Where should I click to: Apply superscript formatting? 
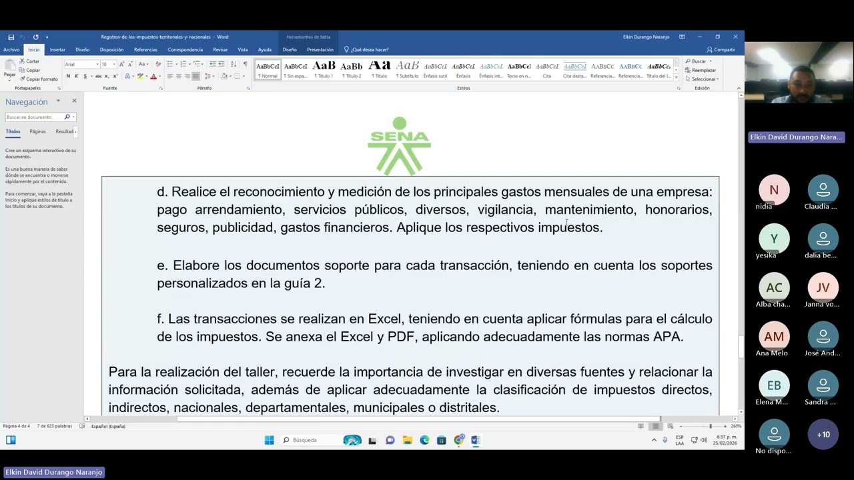(115, 76)
